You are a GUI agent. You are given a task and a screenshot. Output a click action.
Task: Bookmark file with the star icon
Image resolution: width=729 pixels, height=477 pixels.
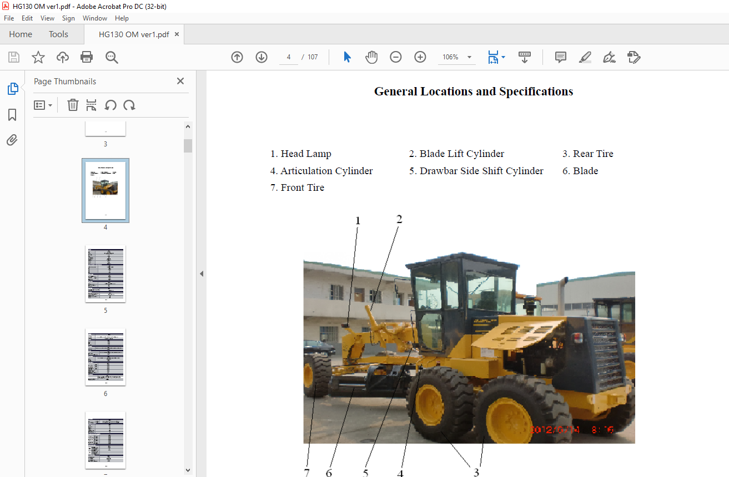(38, 57)
